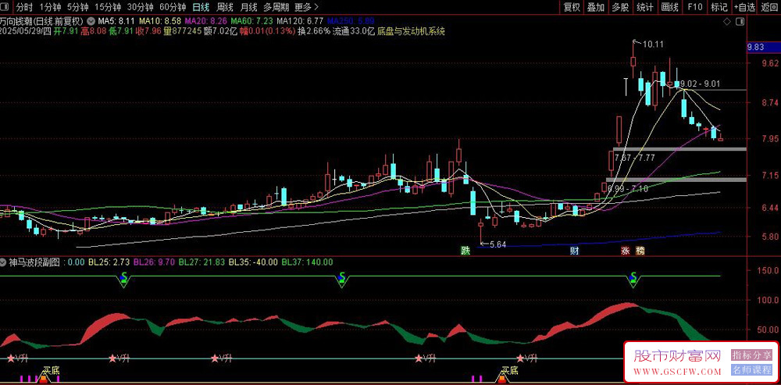Switch to the 1分钟 period tab
781x385 pixels.
(x=49, y=7)
